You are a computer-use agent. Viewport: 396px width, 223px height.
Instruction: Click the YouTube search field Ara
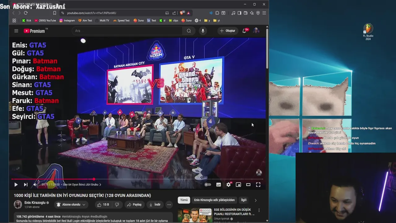(127, 31)
